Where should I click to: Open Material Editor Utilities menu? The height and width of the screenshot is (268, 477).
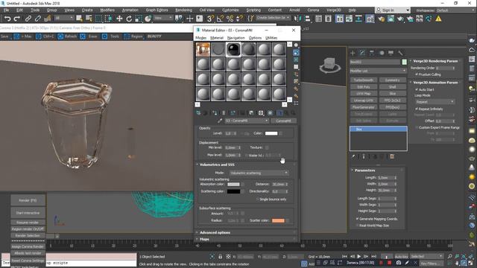coord(271,38)
